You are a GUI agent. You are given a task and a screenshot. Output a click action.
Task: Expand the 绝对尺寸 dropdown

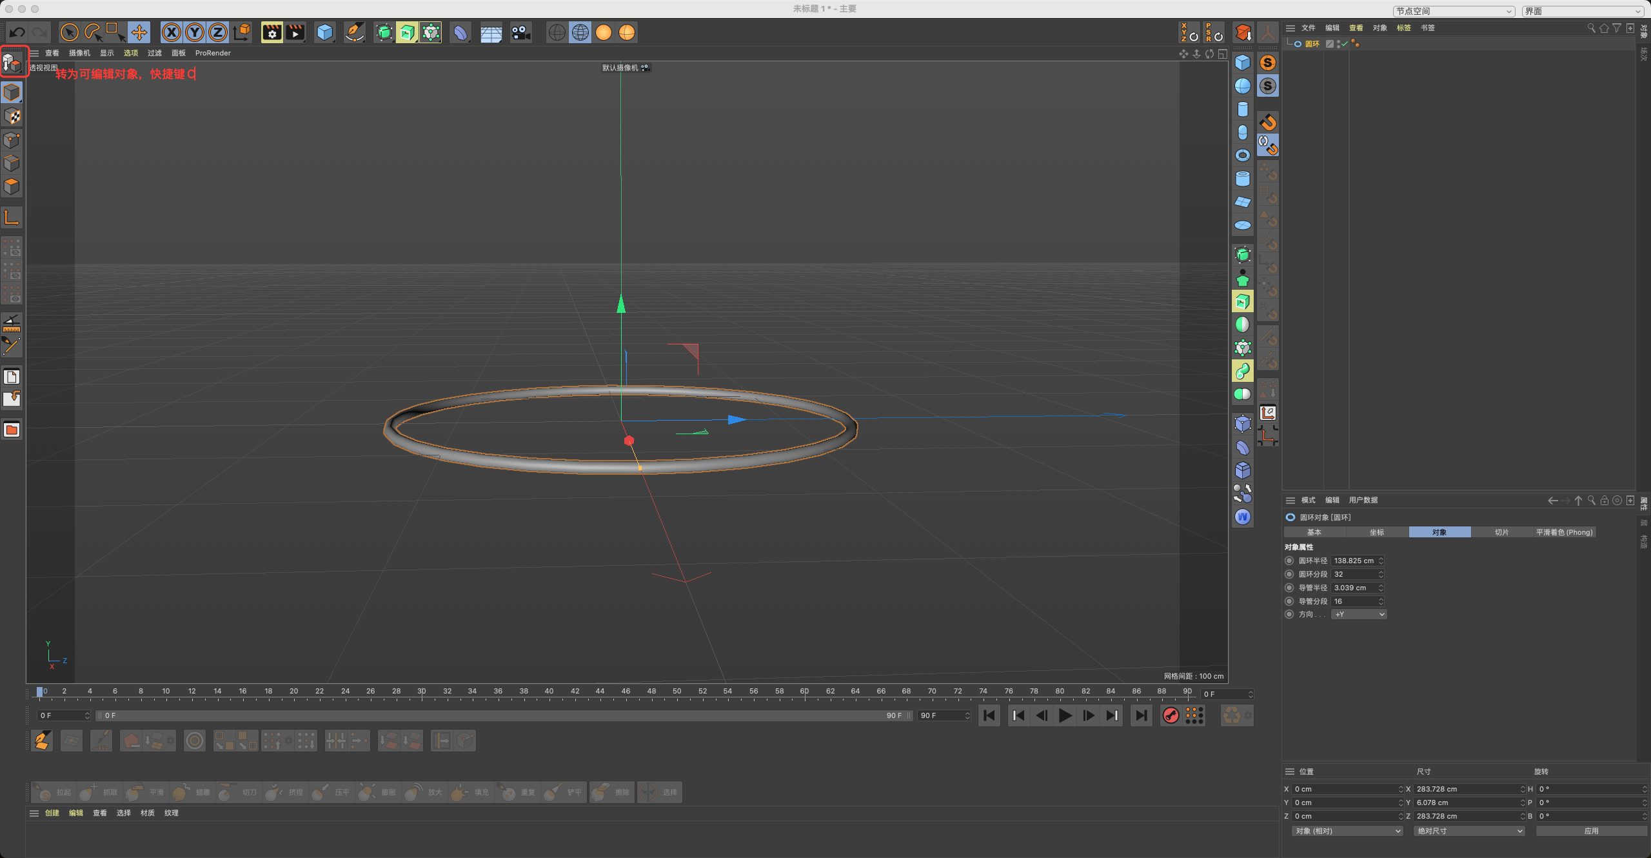tap(1469, 831)
